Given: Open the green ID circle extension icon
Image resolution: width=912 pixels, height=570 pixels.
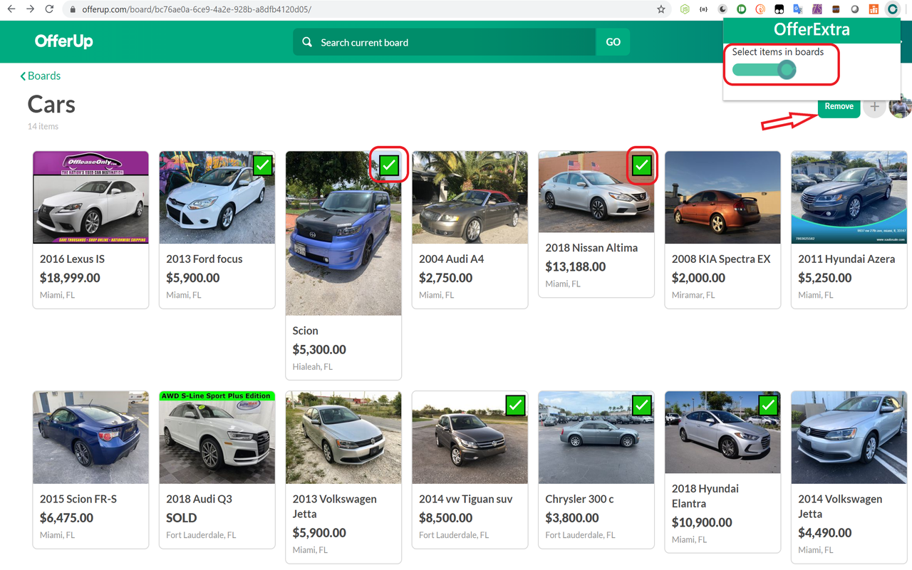Looking at the screenshot, I should click(x=741, y=9).
